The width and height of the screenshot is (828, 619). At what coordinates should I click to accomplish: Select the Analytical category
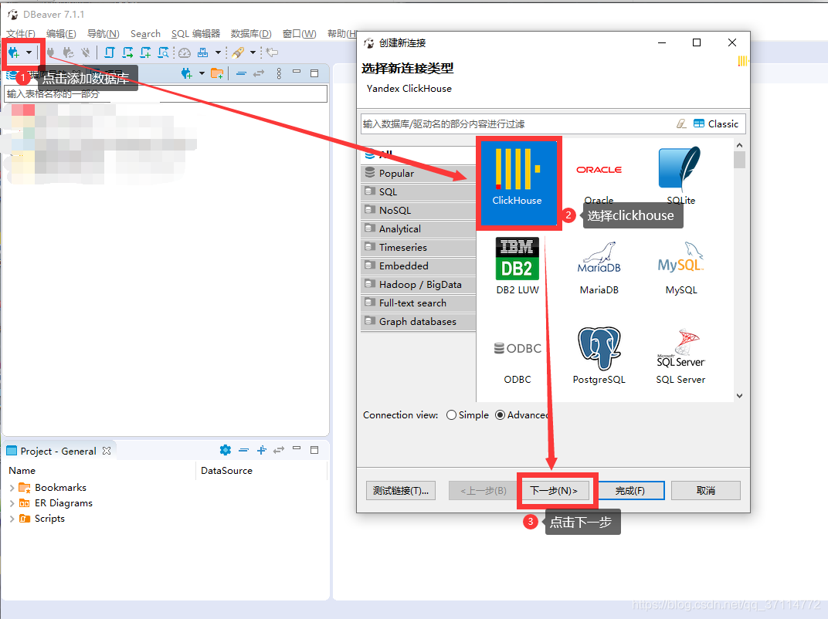coord(418,228)
